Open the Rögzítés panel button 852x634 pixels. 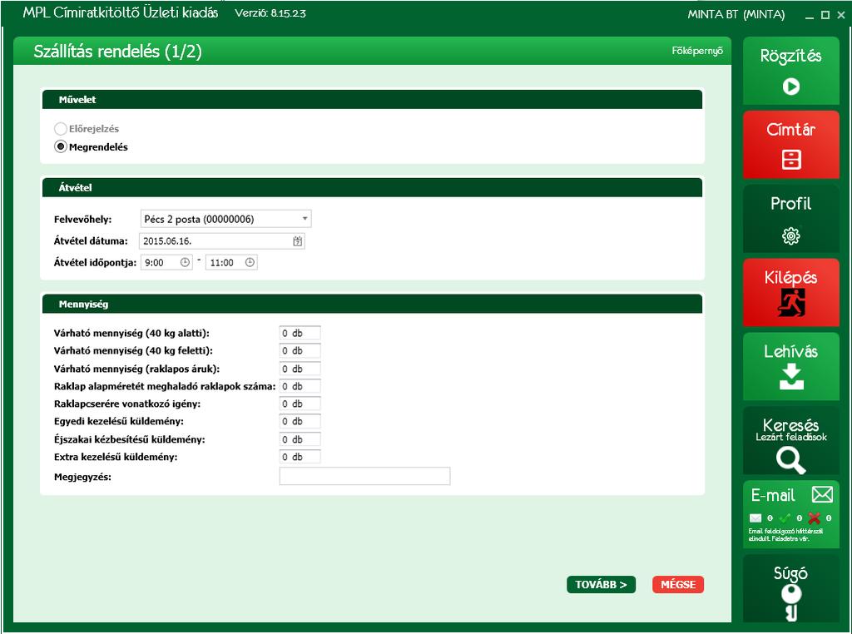point(790,71)
